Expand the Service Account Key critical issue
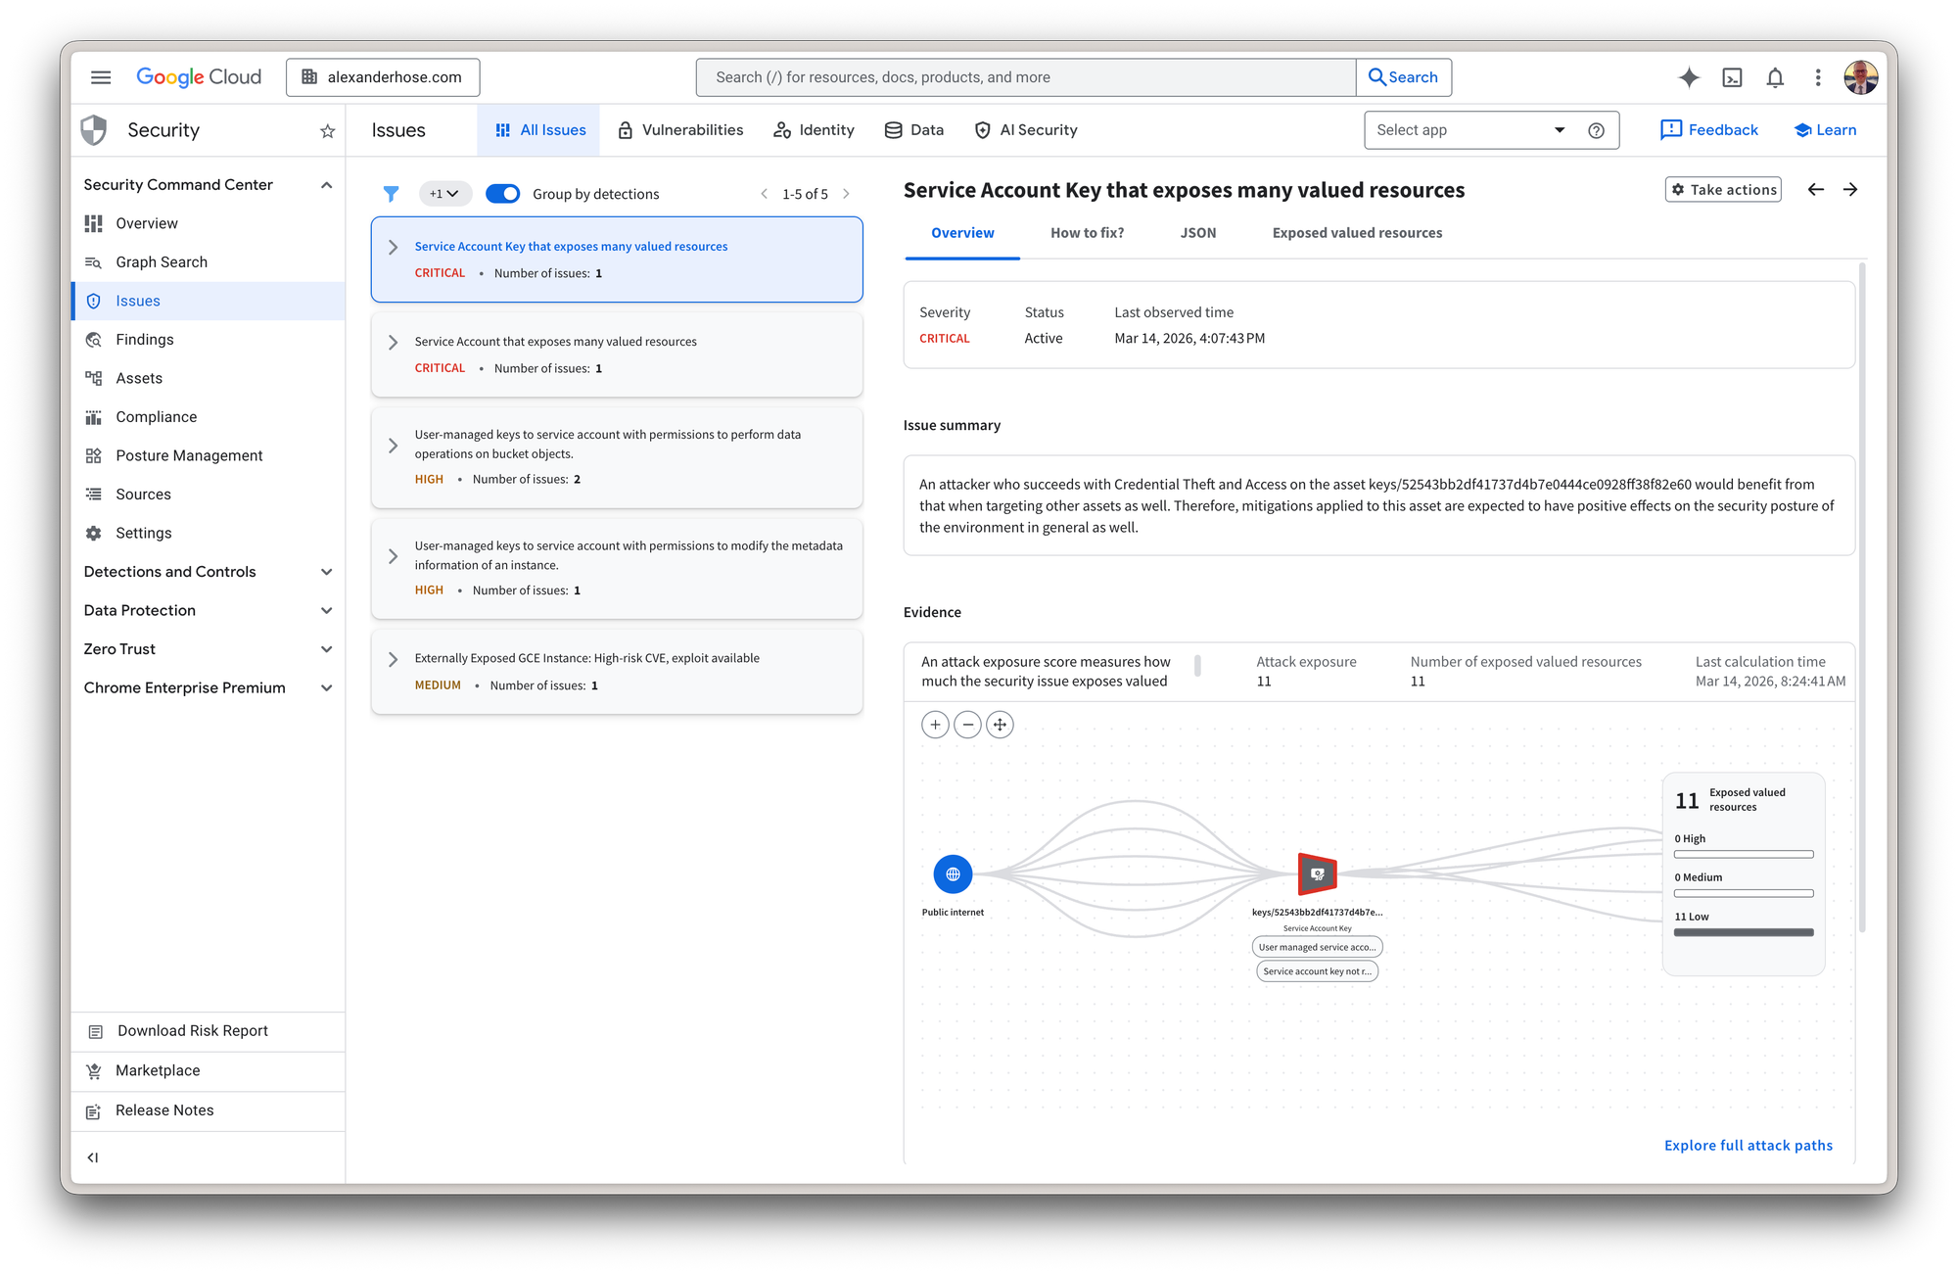This screenshot has width=1958, height=1274. point(393,246)
